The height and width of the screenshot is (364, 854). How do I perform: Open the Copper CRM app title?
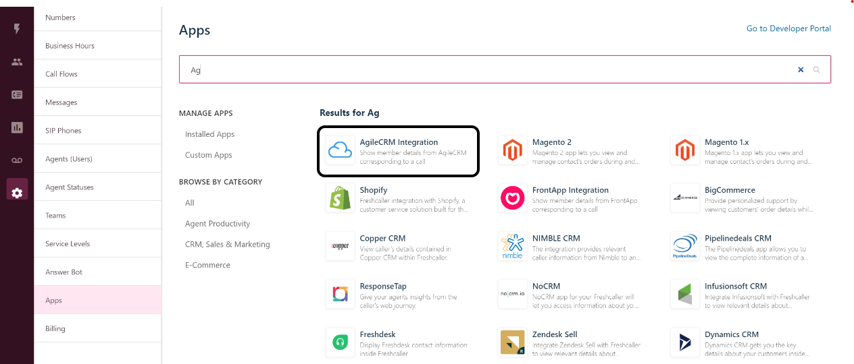[382, 238]
